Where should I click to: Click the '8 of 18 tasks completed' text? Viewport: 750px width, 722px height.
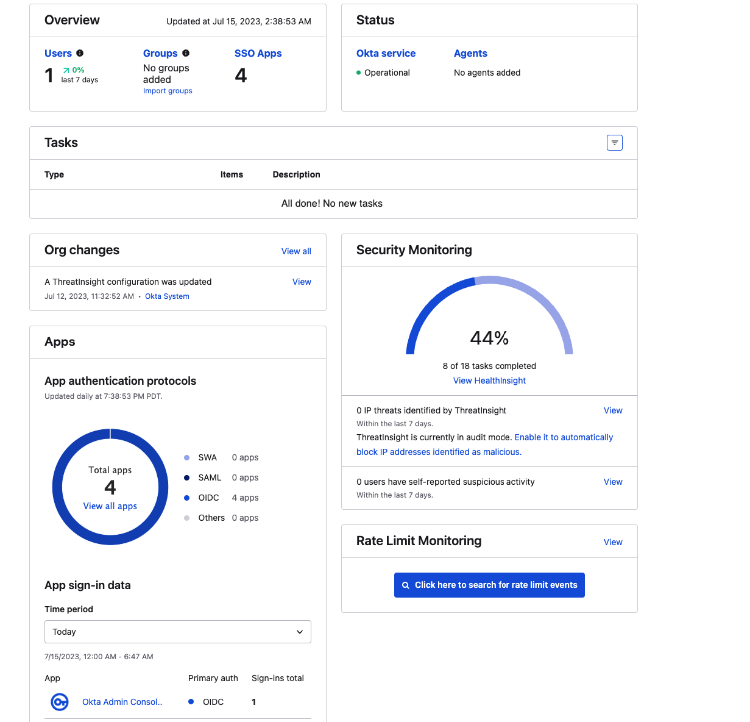click(x=489, y=366)
